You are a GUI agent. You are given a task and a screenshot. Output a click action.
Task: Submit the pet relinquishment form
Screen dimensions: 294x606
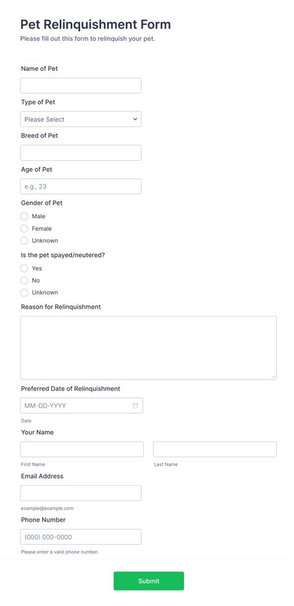[149, 581]
